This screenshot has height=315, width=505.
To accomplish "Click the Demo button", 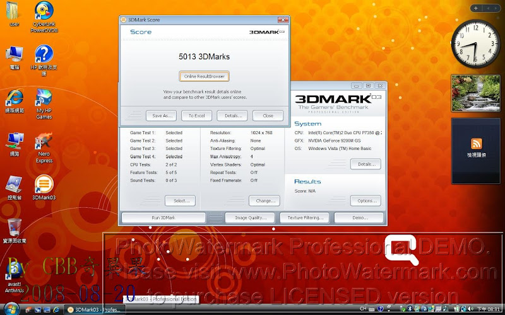I will 359,217.
